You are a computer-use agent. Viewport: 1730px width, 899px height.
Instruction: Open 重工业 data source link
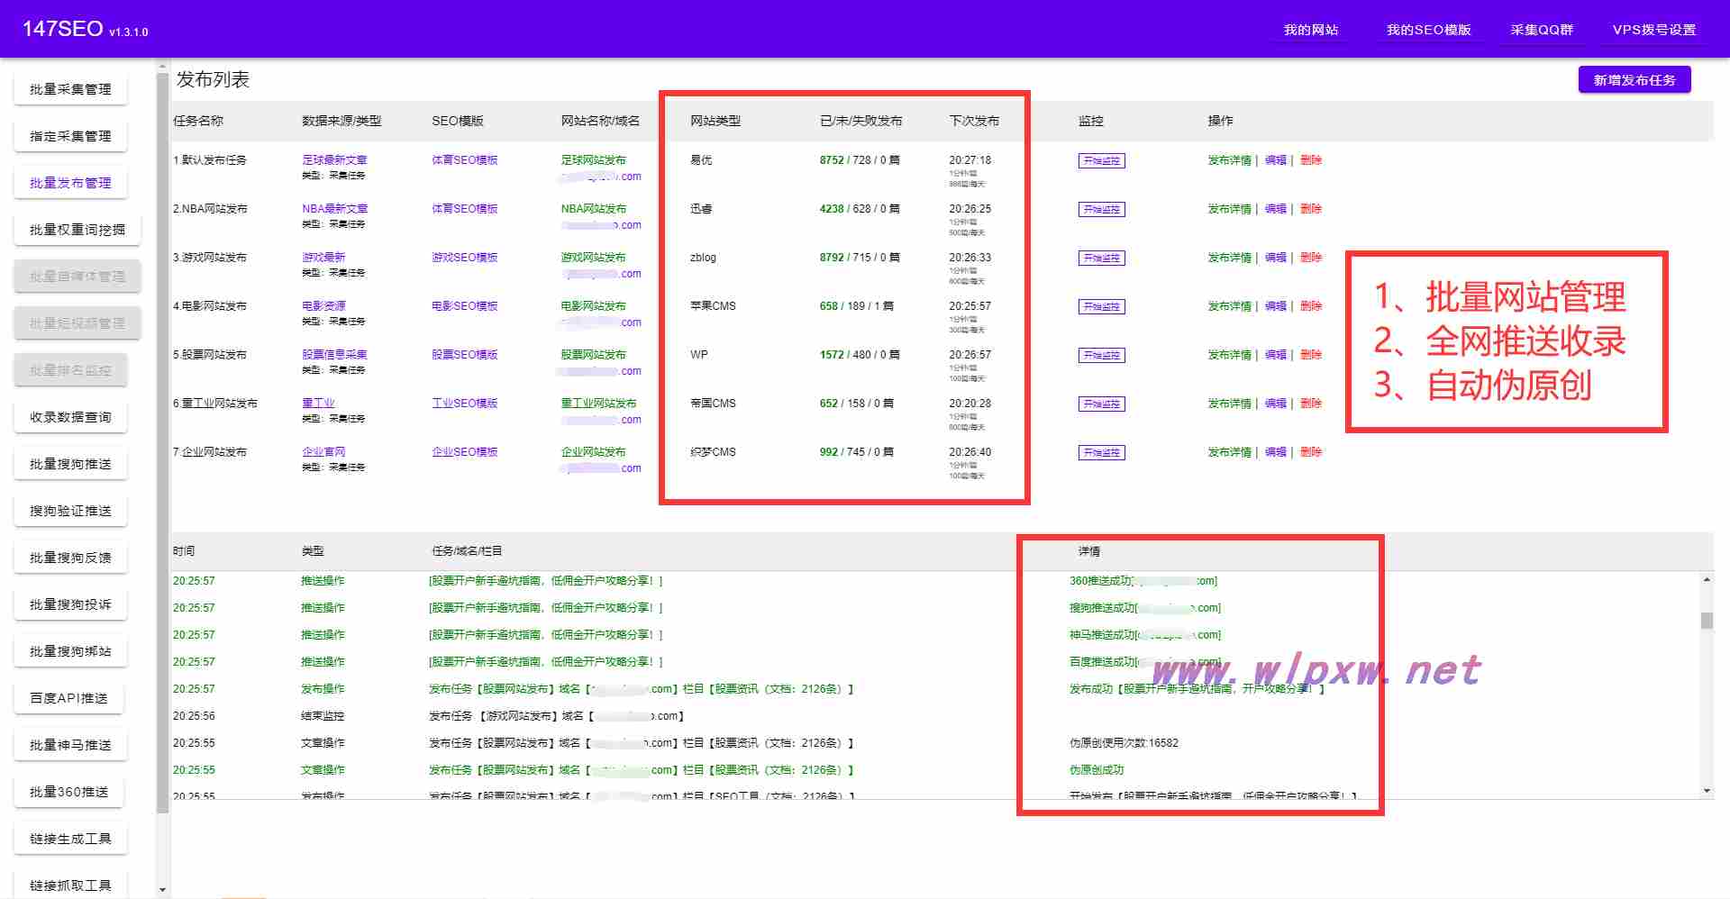click(x=318, y=404)
